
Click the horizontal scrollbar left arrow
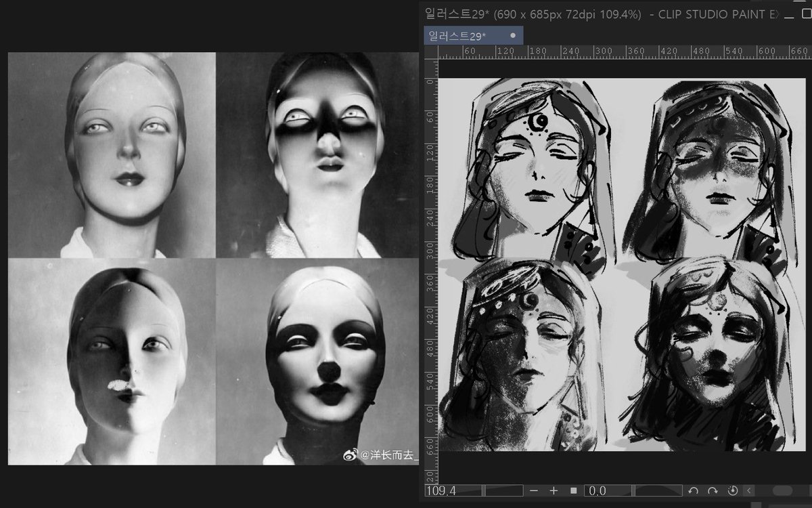click(750, 490)
